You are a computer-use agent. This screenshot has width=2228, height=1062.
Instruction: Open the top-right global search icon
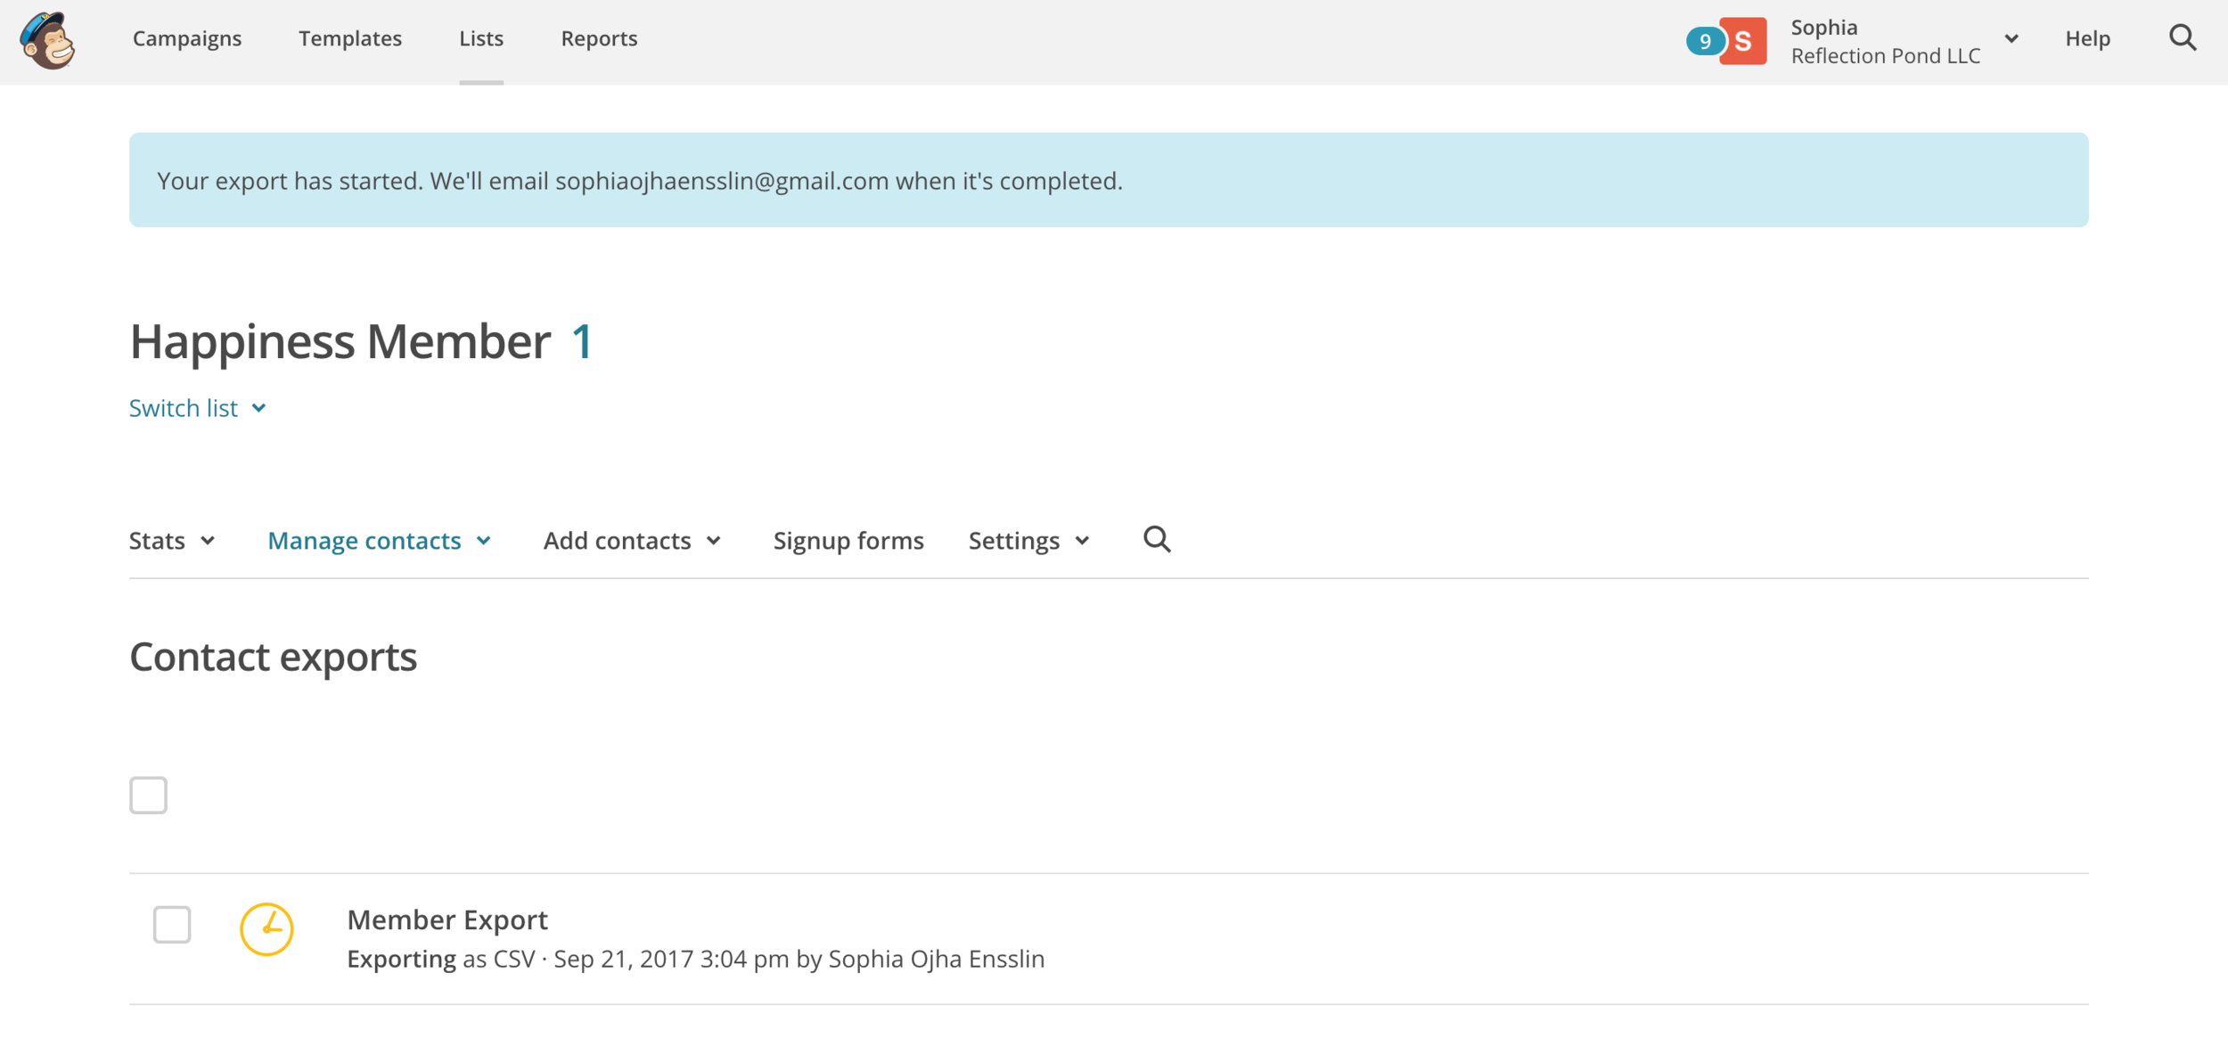coord(2183,38)
